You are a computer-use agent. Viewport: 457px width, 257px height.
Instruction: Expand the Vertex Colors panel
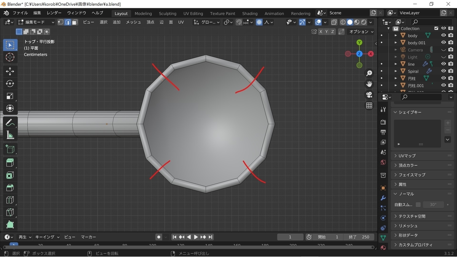tap(422, 165)
